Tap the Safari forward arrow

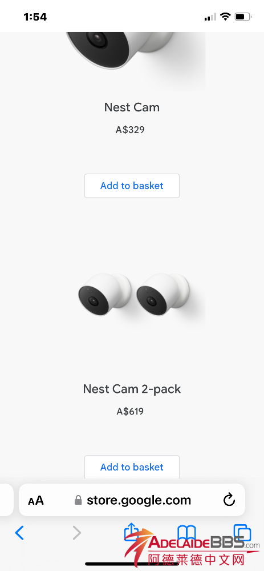point(76,533)
